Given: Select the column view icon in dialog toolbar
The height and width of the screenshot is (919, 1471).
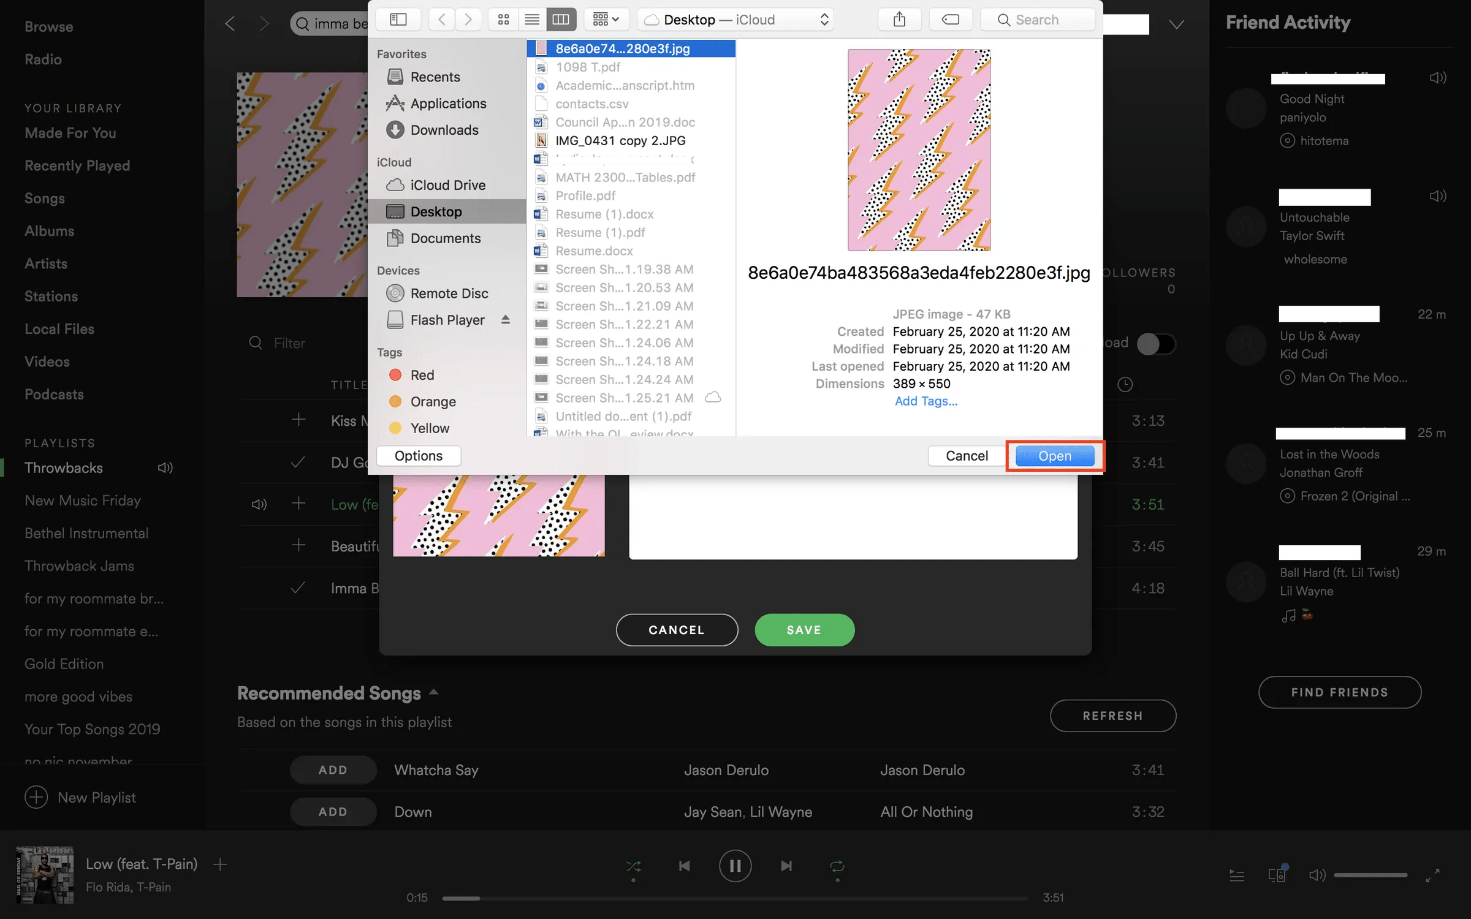Looking at the screenshot, I should click(560, 19).
